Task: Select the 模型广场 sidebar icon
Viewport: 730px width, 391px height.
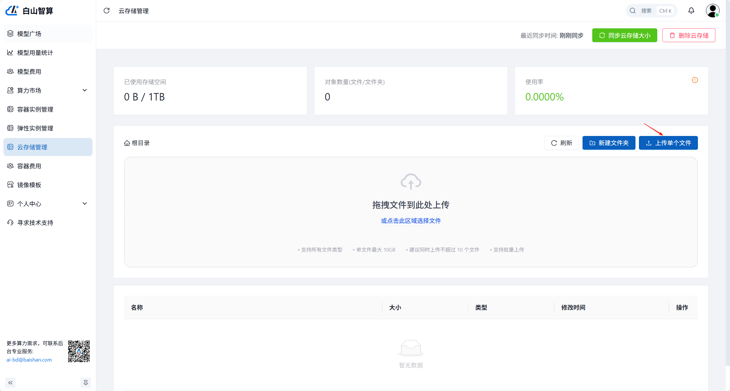Action: point(10,33)
